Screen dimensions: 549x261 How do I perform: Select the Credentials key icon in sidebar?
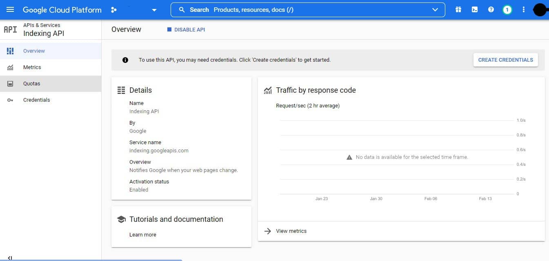(10, 100)
